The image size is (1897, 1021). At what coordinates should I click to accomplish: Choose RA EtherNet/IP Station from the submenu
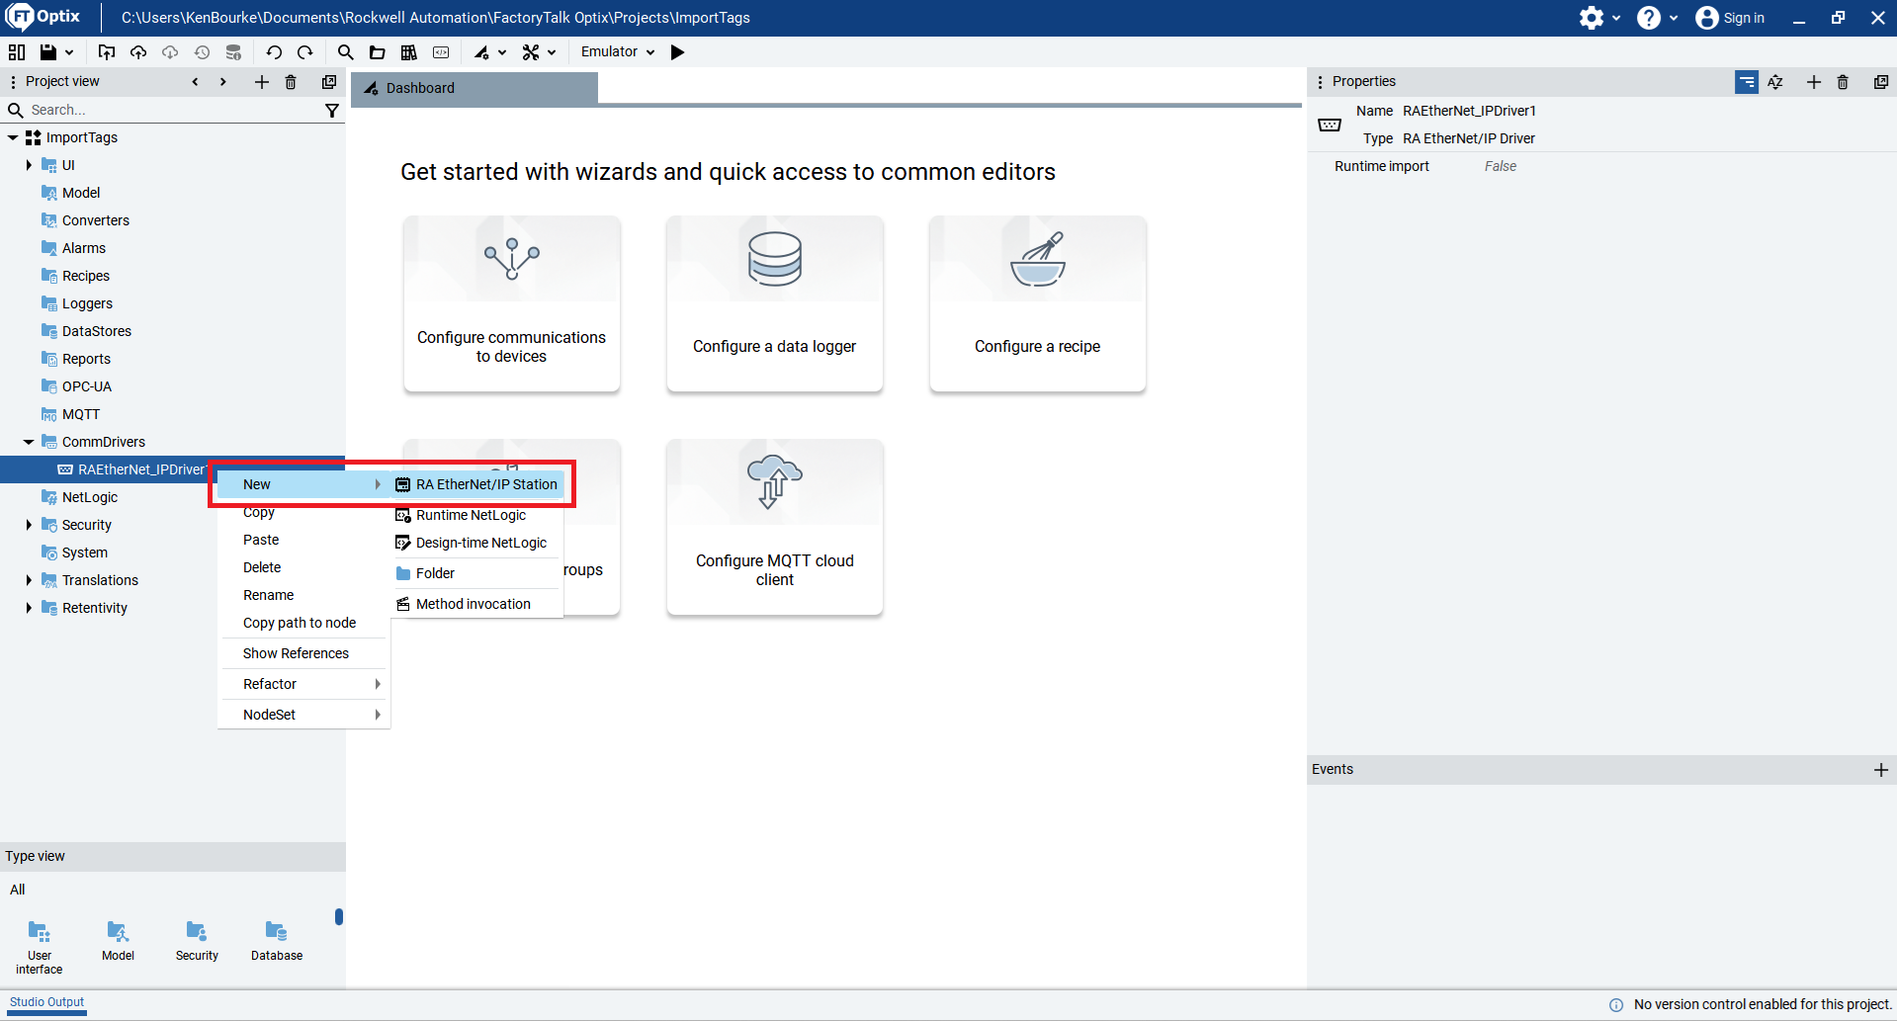477,484
